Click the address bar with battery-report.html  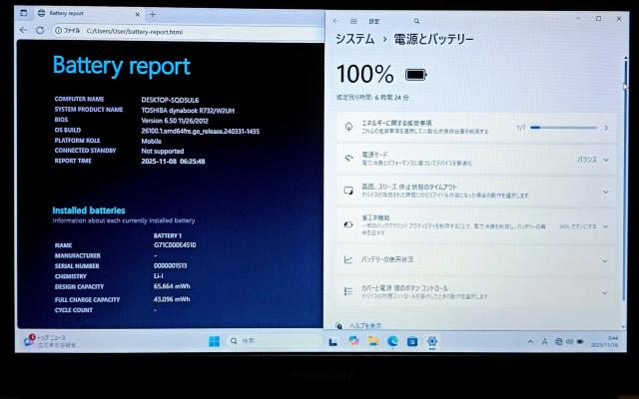click(188, 31)
